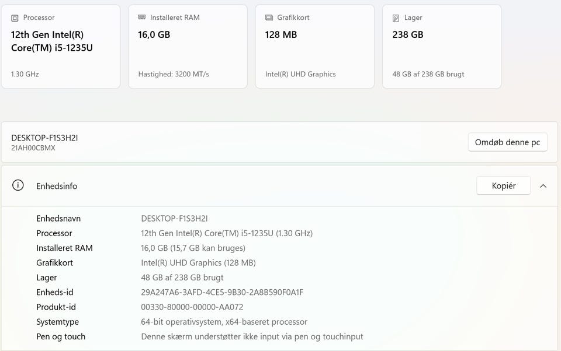
Task: Click Hastighed: 3200 MT/s text
Action: pos(174,74)
